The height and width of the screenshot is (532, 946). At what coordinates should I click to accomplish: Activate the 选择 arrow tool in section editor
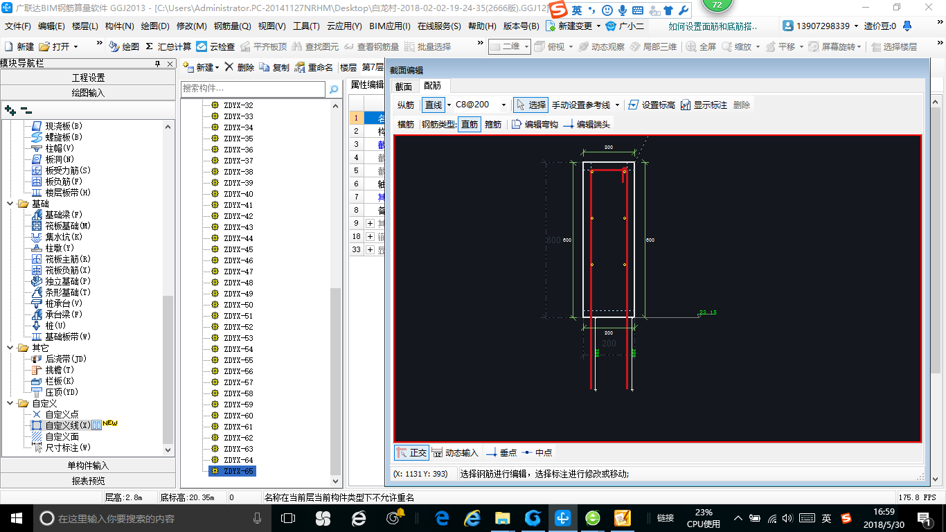[530, 105]
